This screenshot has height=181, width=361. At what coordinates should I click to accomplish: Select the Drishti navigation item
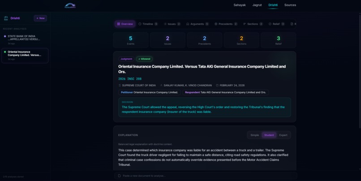click(x=273, y=5)
